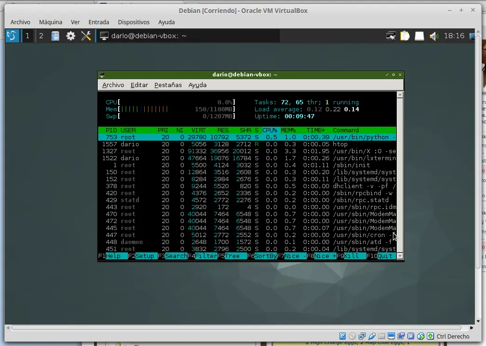Viewport: 486px width, 346px height.
Task: Open the file manager icon in the panel
Action: pos(55,36)
